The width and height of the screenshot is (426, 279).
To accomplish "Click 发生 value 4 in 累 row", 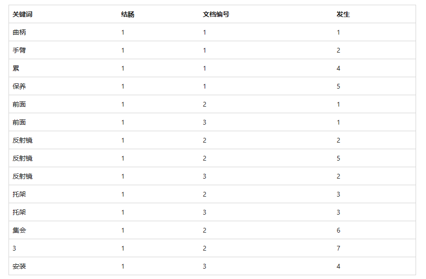I will click(338, 68).
